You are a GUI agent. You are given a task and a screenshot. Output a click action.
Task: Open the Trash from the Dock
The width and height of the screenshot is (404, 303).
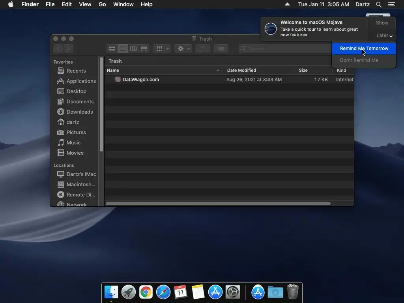pos(293,292)
